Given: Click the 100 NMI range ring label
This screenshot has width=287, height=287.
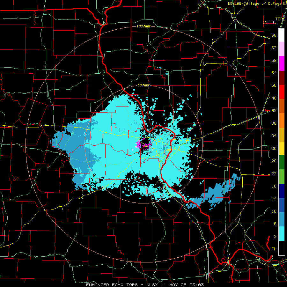Looking at the screenshot, I should point(143,26).
